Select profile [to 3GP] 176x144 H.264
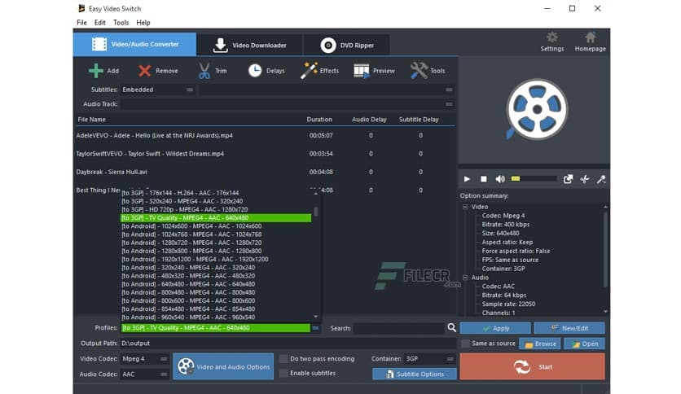This screenshot has height=394, width=681. click(216, 193)
